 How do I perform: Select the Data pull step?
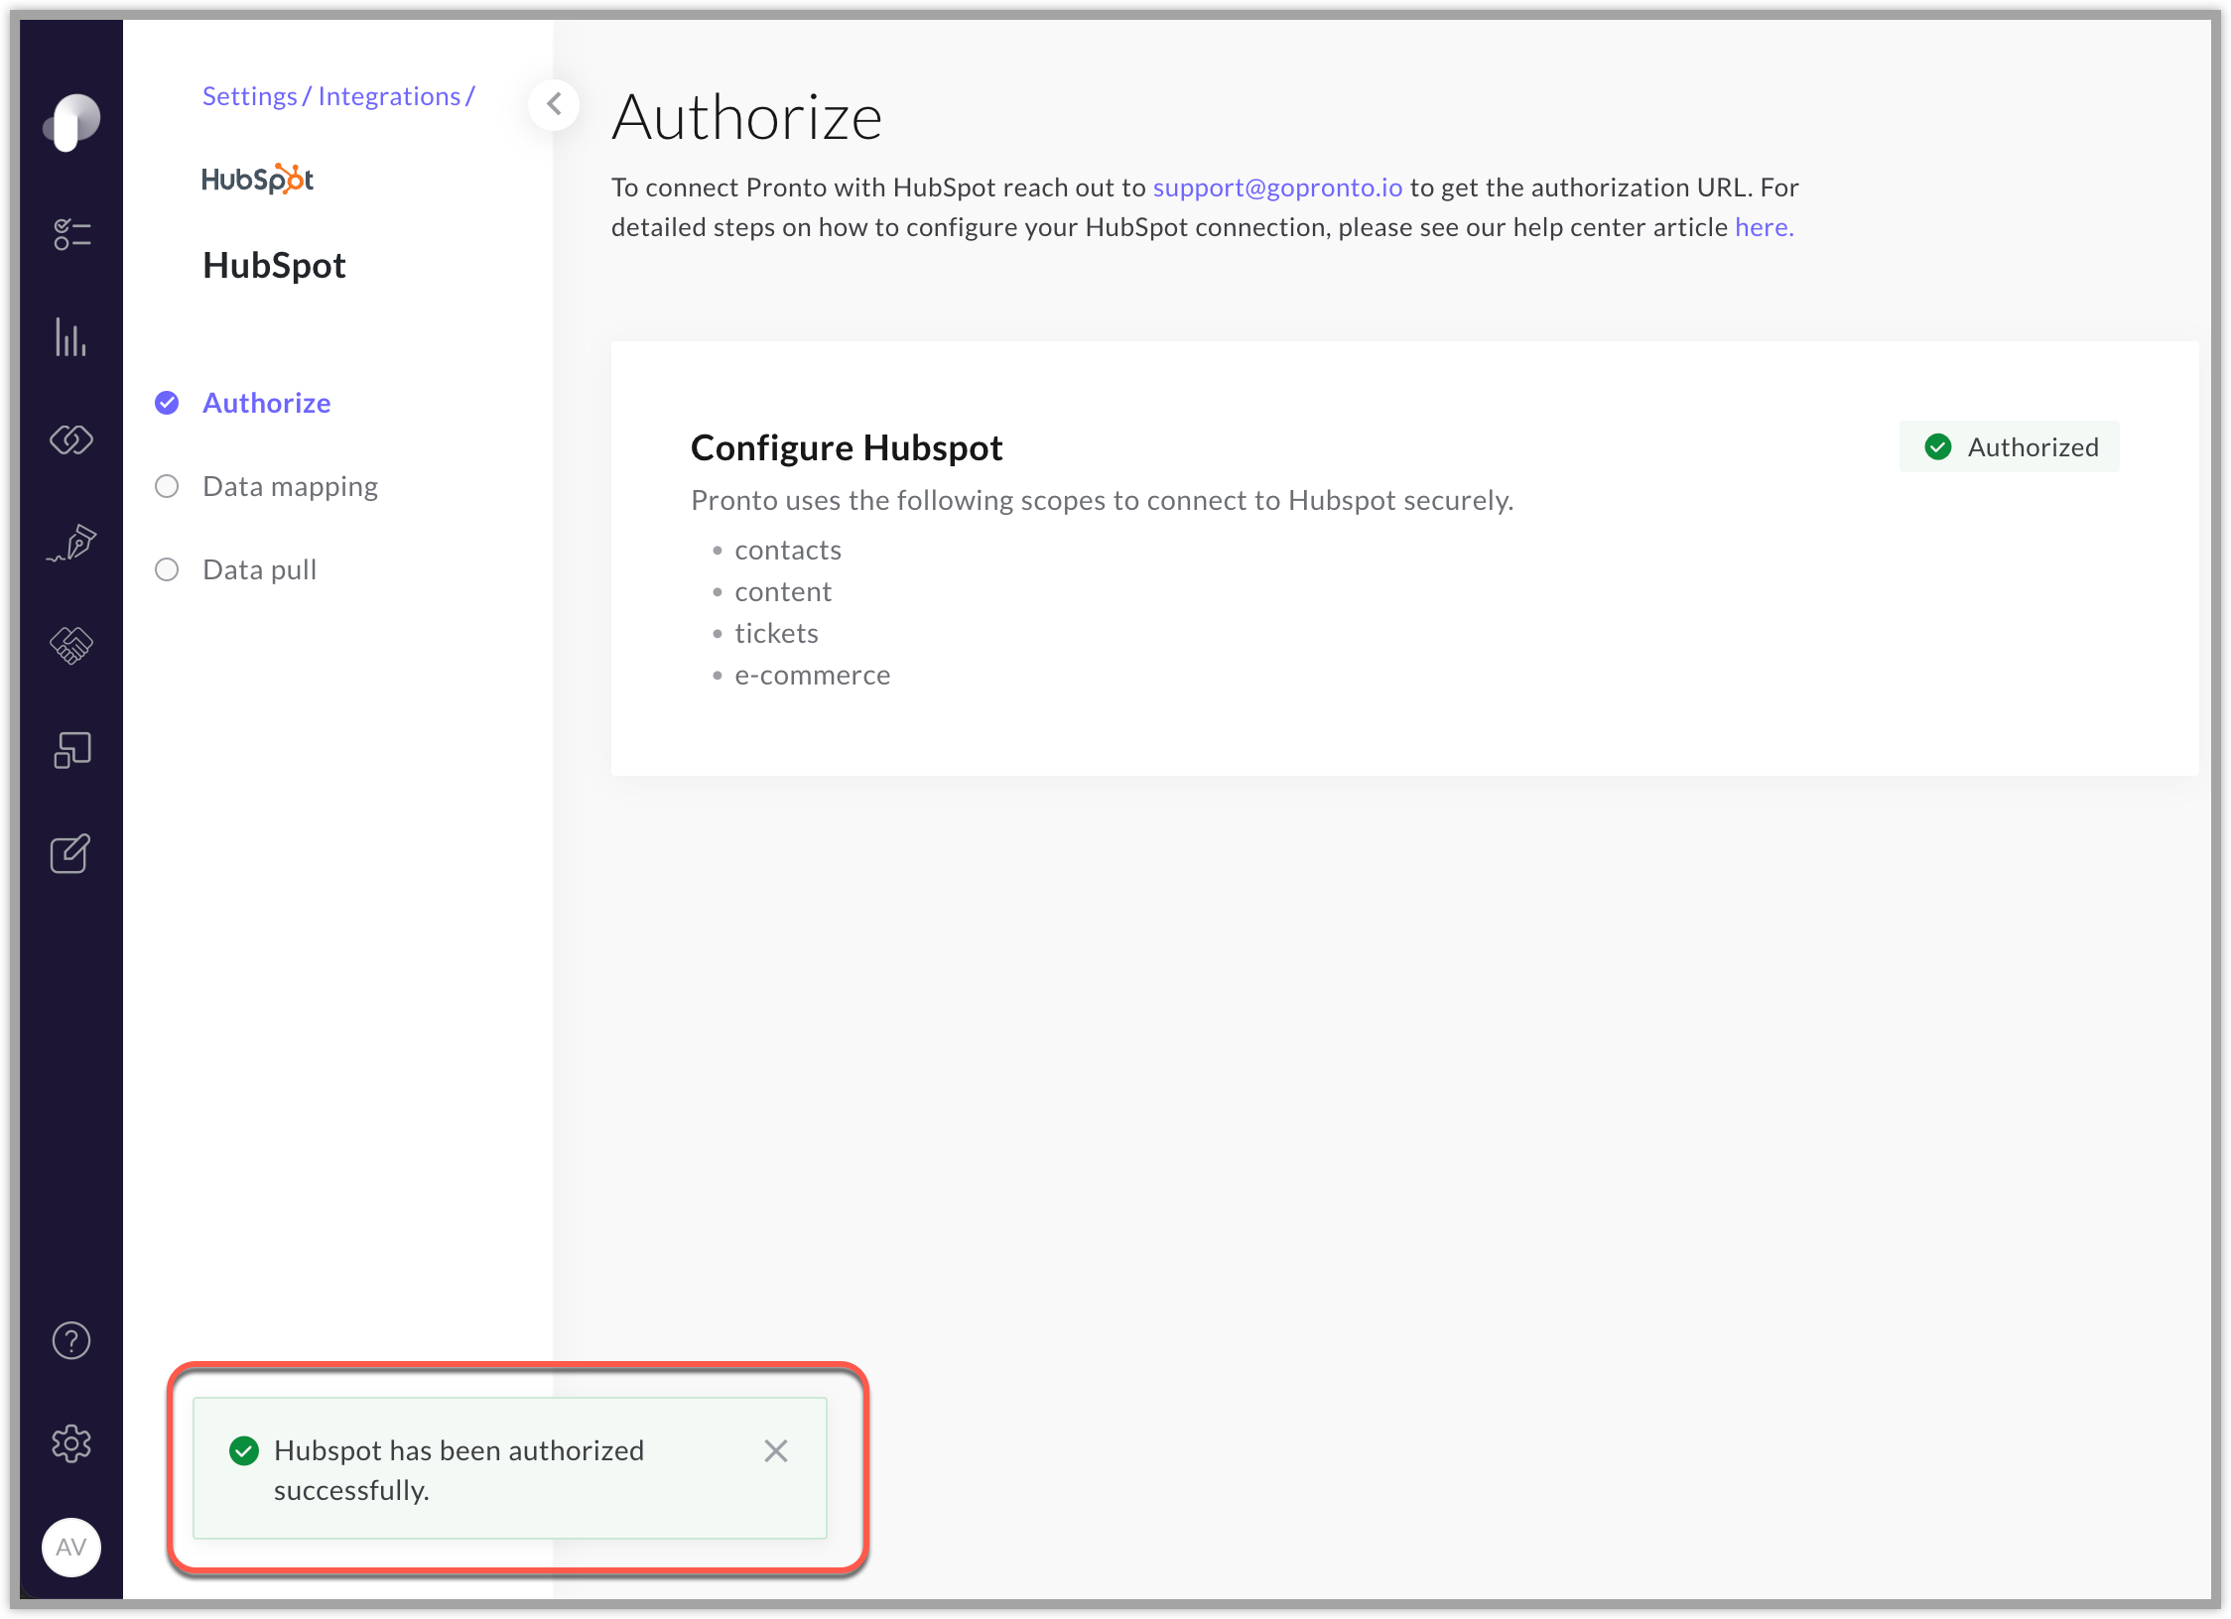pyautogui.click(x=260, y=570)
